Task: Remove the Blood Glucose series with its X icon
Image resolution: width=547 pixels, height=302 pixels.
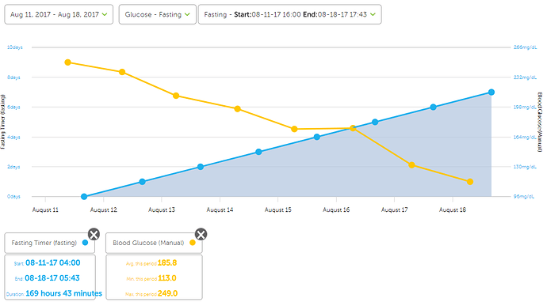Action: (x=201, y=234)
